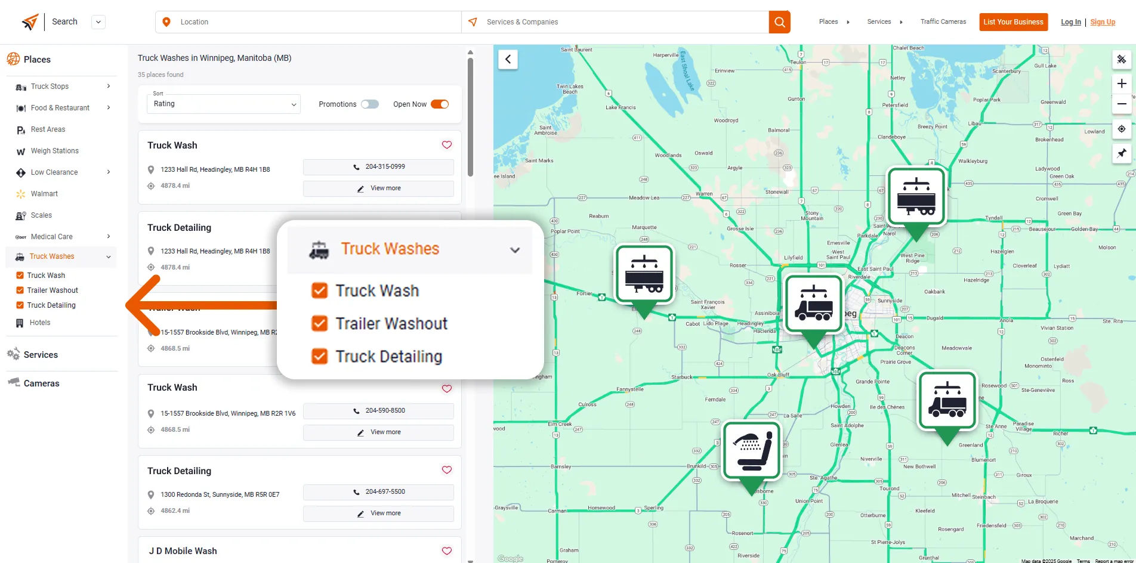Uncheck Truck Detailing in the sidebar

20,305
